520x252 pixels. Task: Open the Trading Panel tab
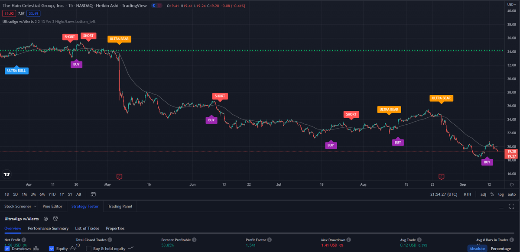point(120,207)
